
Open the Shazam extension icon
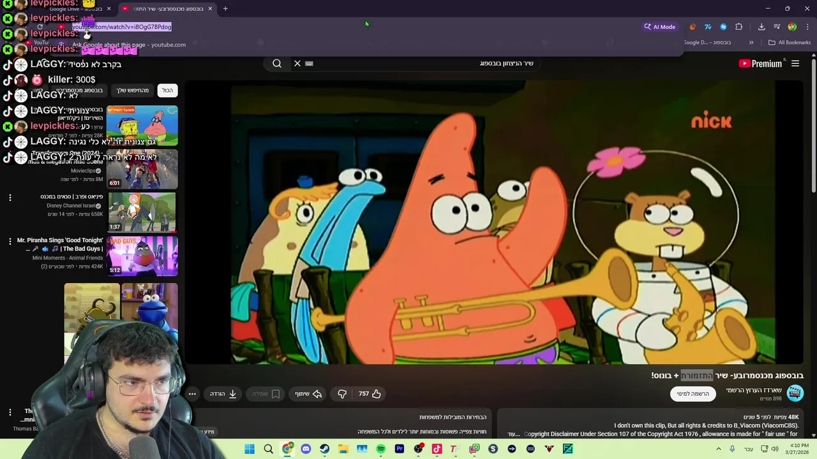pos(723,27)
